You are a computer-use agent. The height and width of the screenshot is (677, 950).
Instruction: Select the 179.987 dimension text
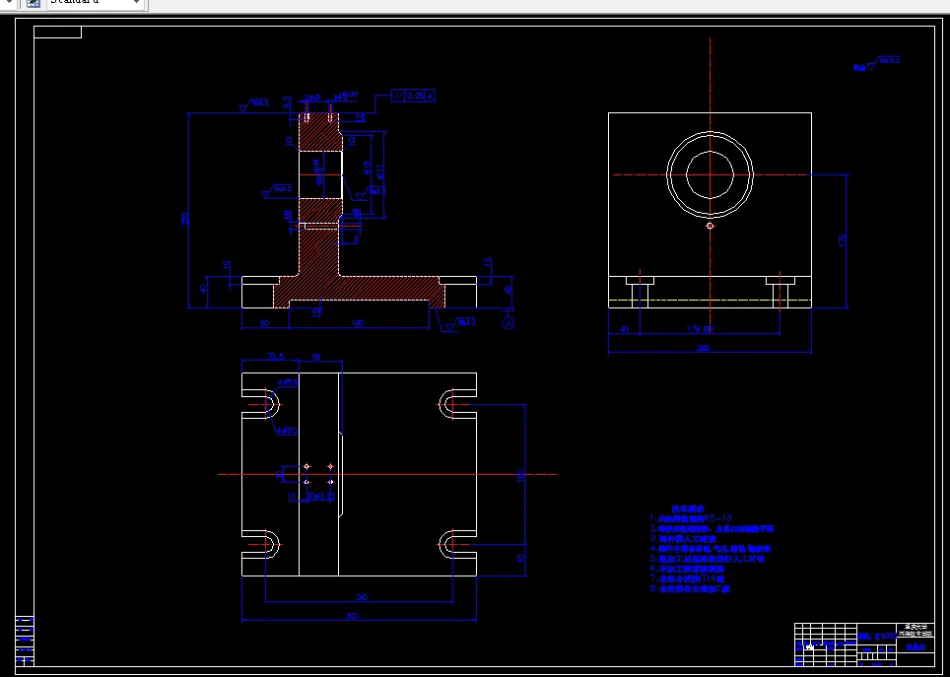(702, 329)
